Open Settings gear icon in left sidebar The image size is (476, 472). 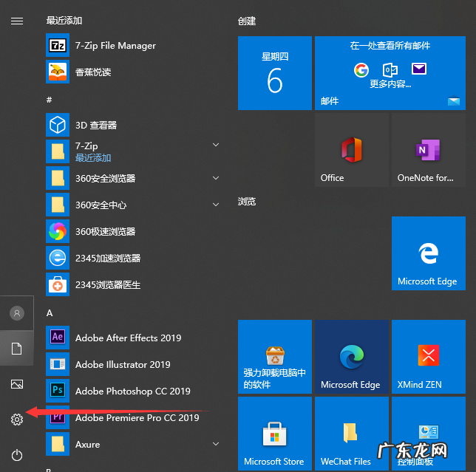(x=17, y=420)
